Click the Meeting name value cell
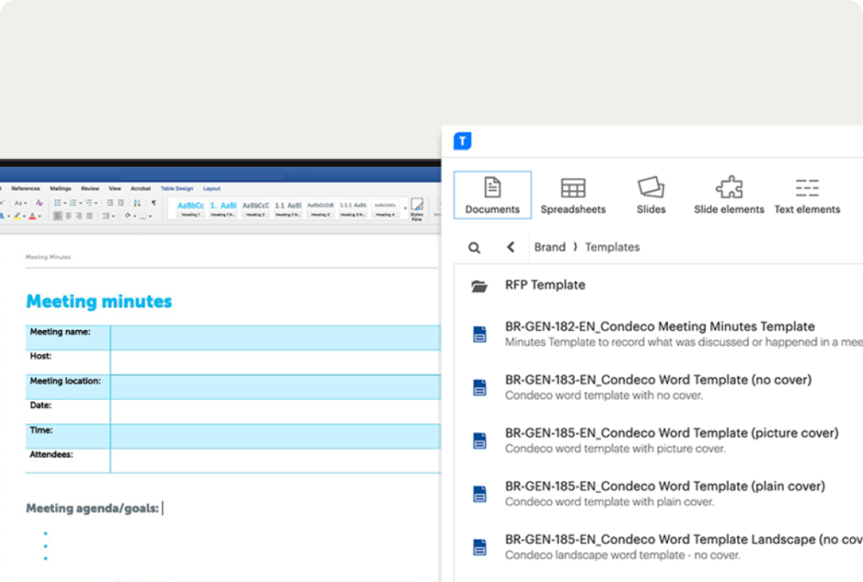Image resolution: width=863 pixels, height=582 pixels. coord(275,338)
